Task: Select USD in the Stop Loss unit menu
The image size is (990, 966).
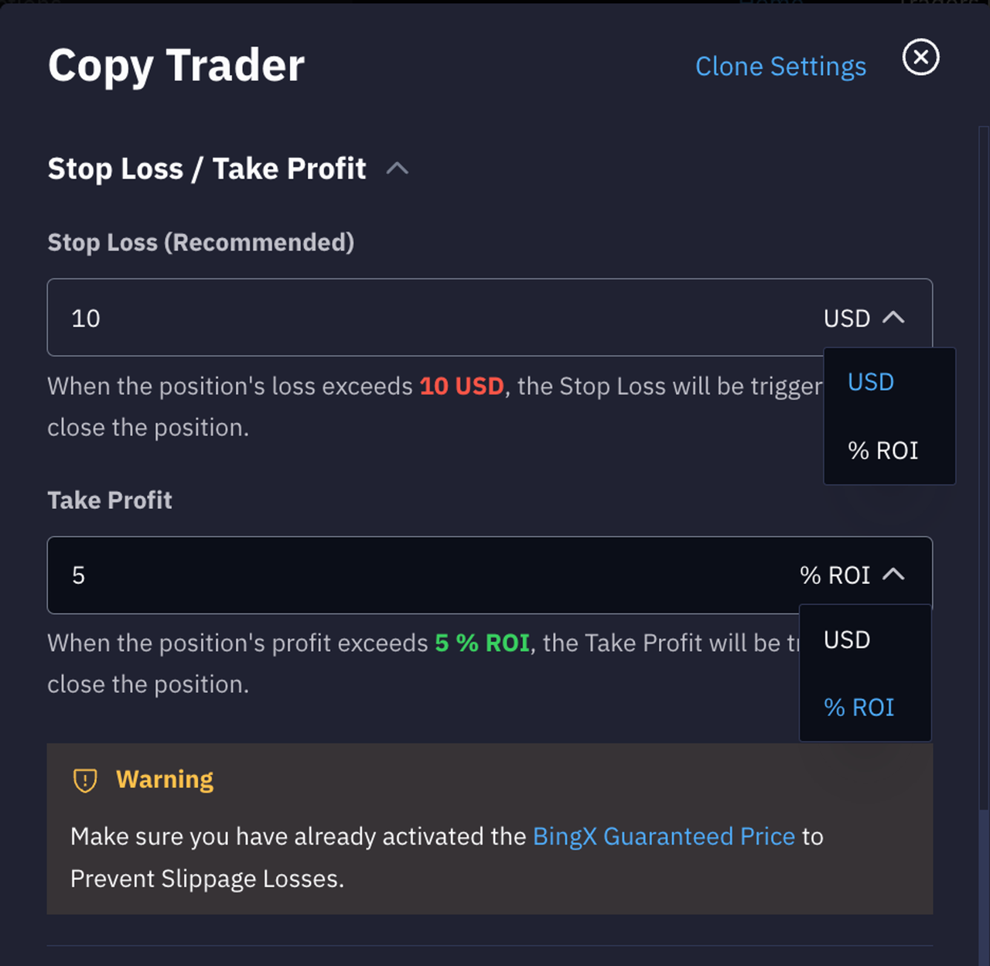Action: (x=871, y=382)
